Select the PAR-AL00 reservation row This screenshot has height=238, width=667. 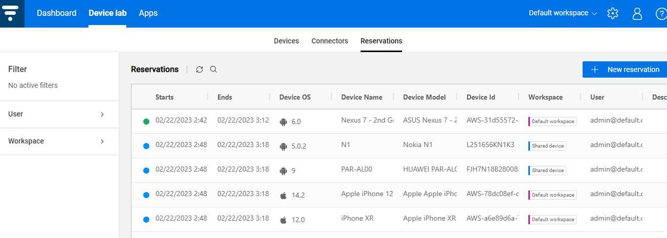pos(358,171)
